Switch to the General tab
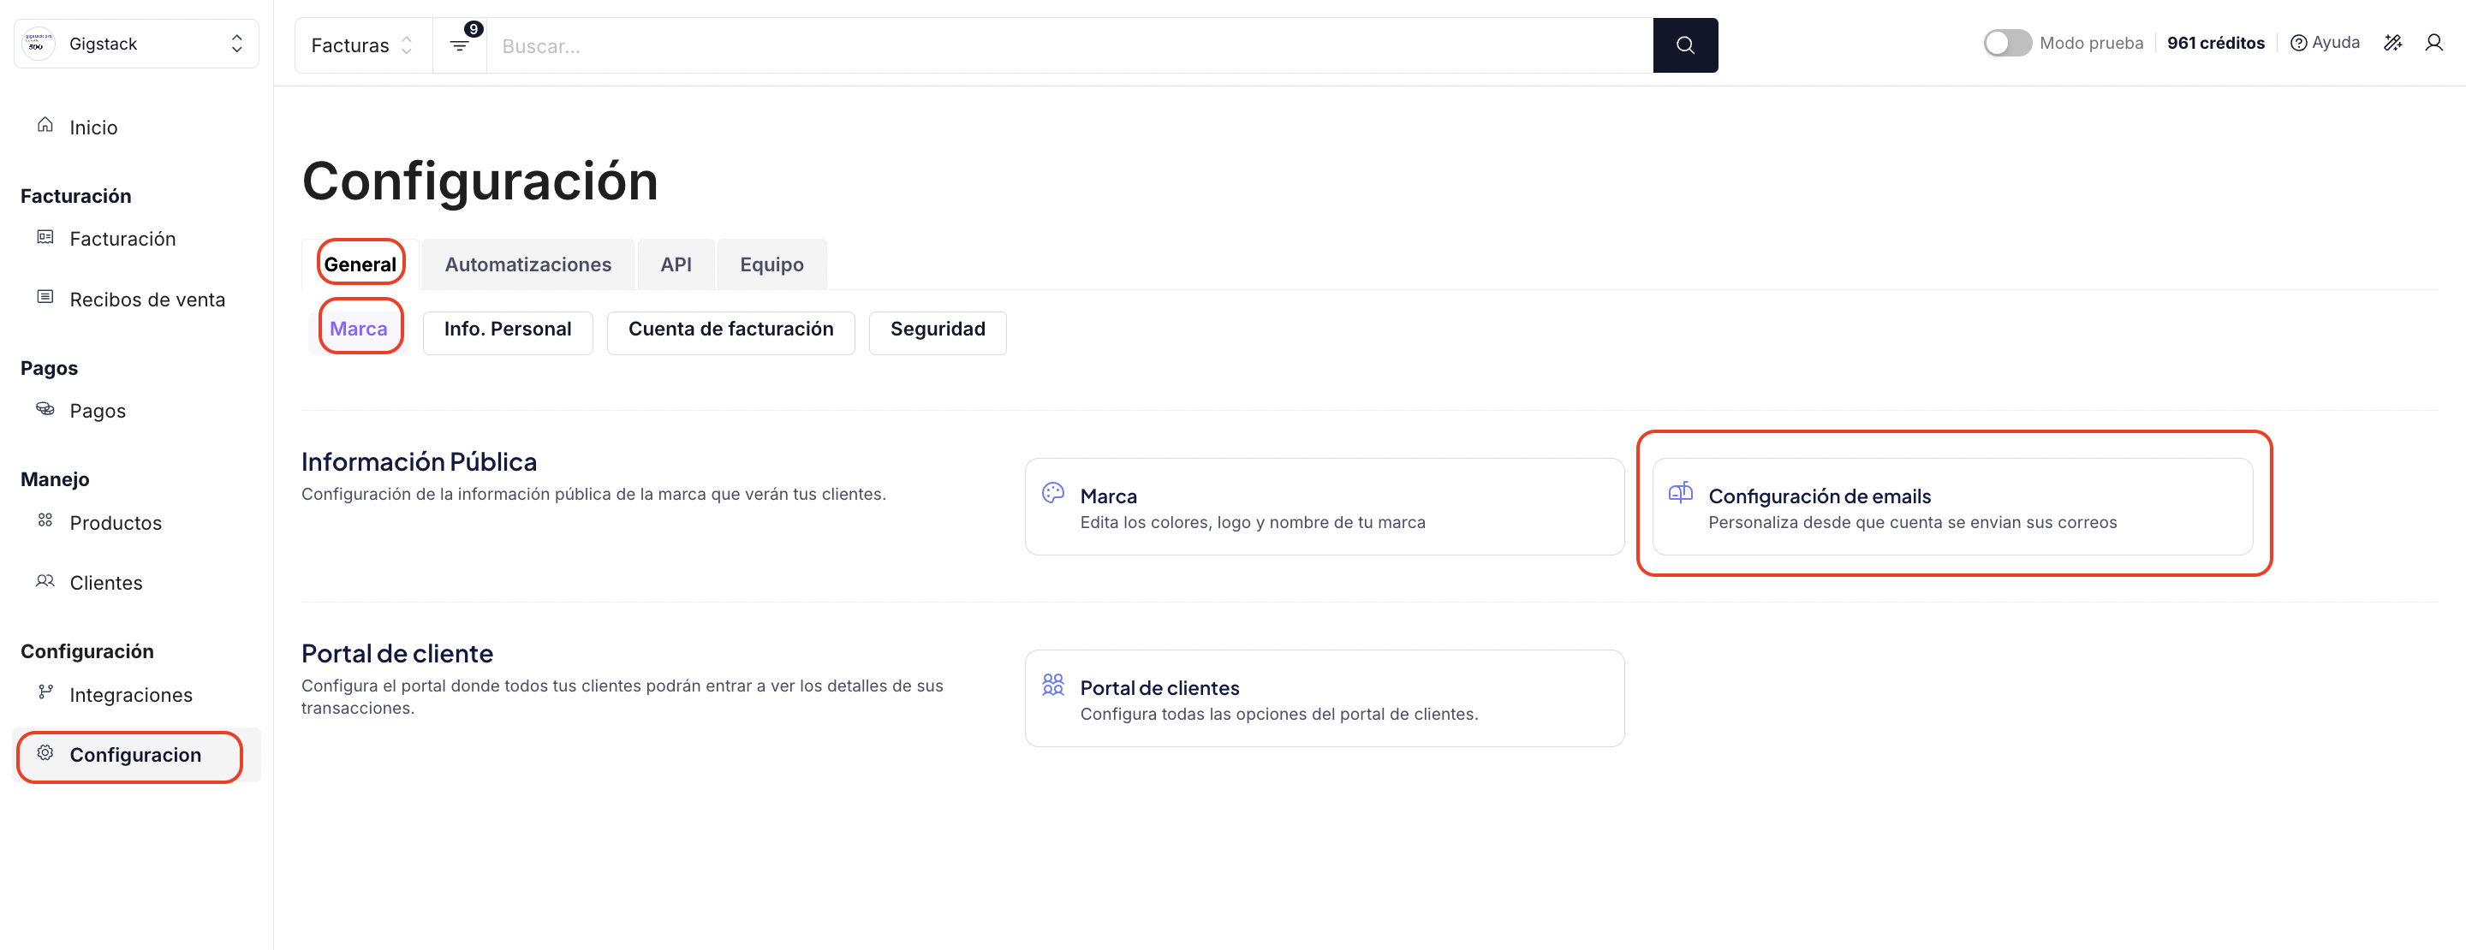This screenshot has width=2466, height=950. 360,265
